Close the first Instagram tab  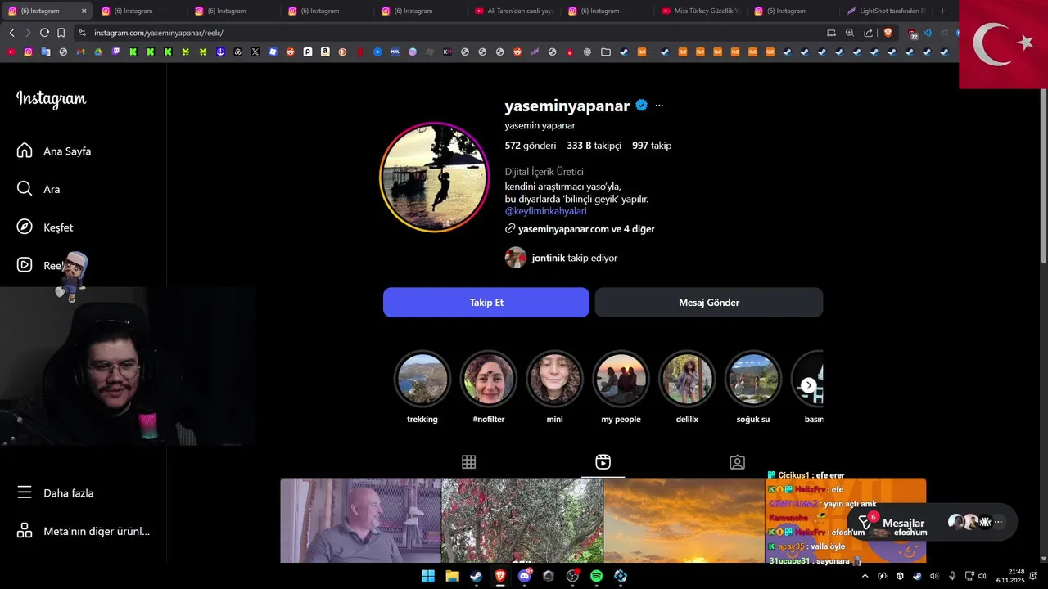(x=84, y=11)
